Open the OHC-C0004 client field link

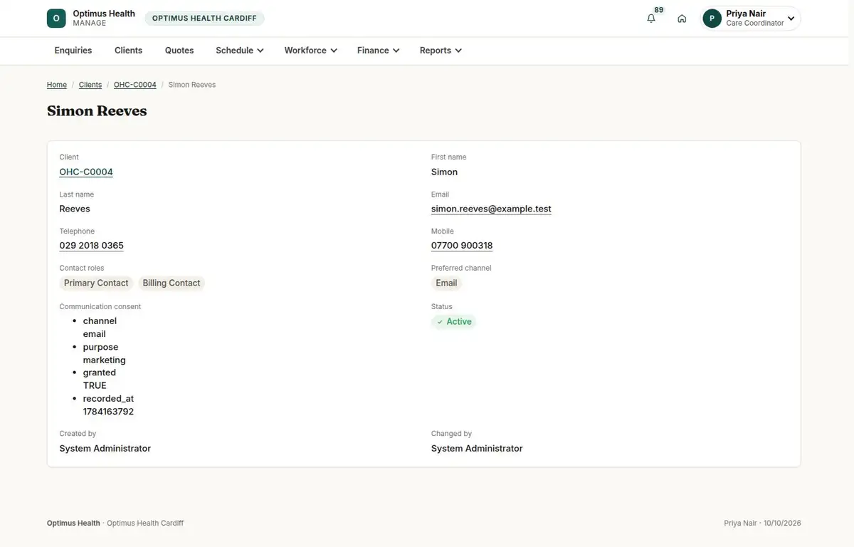86,172
